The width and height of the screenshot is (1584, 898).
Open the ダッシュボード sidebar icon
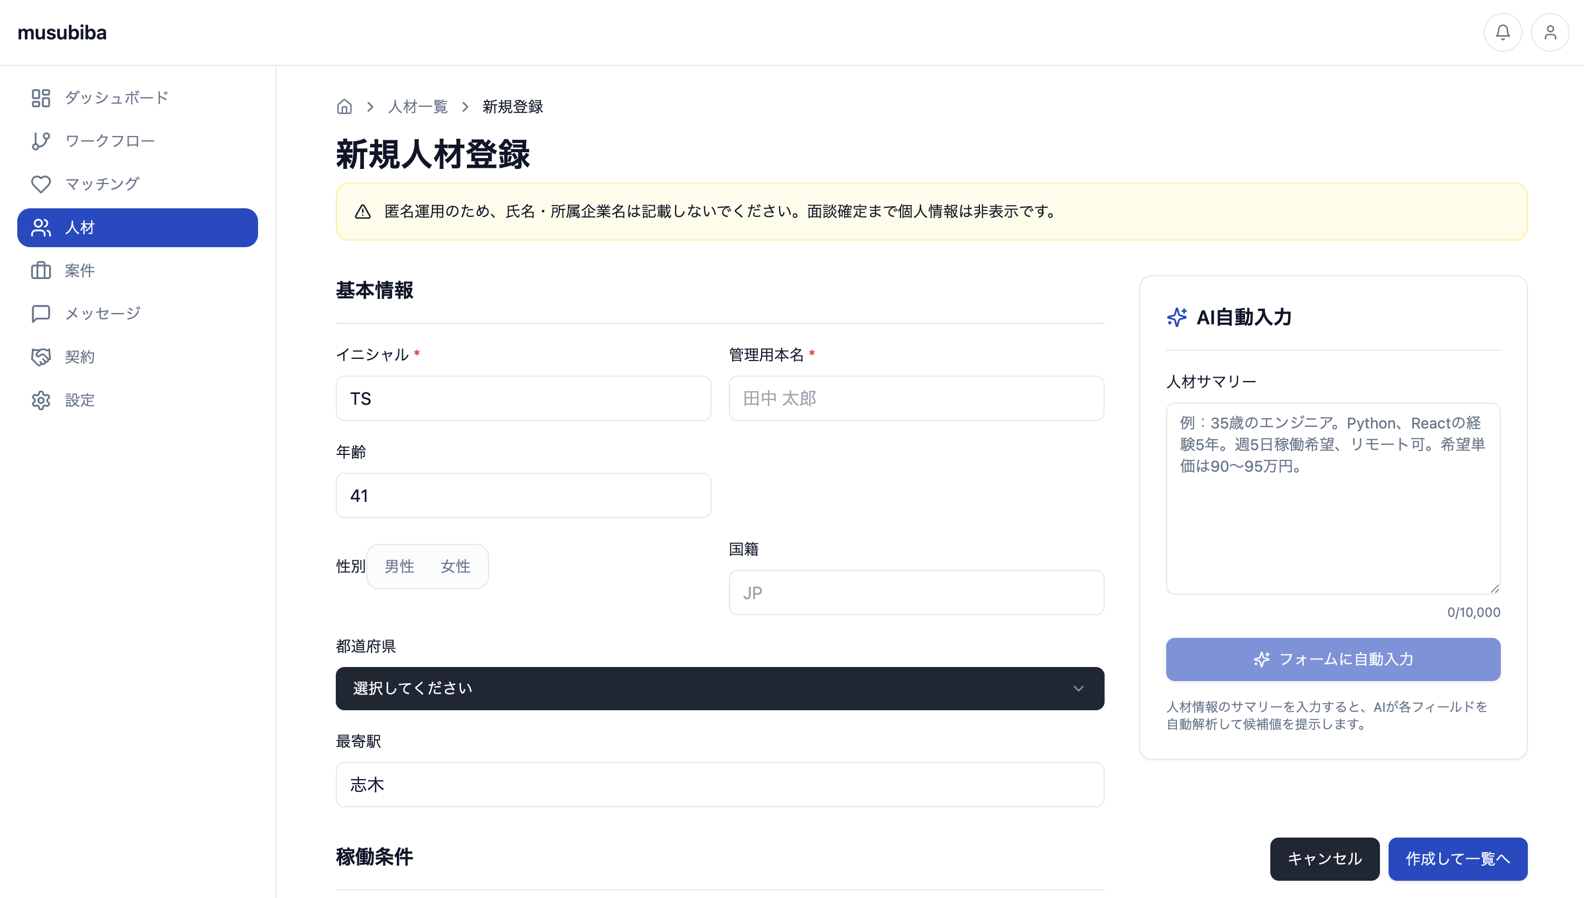[x=40, y=98]
